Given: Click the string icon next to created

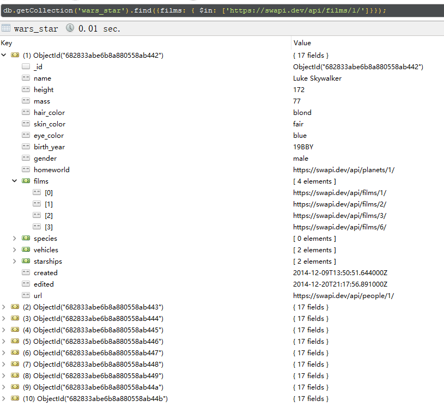Looking at the screenshot, I should (26, 272).
